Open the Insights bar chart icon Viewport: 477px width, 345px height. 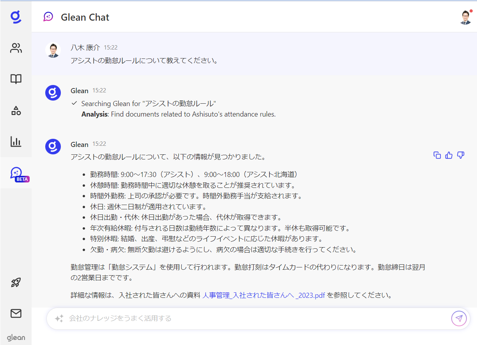(x=16, y=142)
